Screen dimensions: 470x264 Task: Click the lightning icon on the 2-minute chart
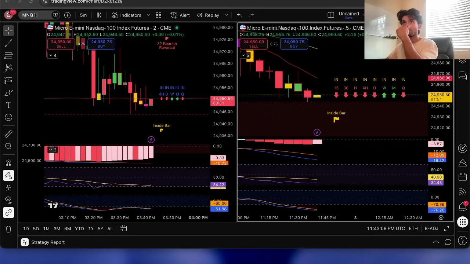[151, 139]
